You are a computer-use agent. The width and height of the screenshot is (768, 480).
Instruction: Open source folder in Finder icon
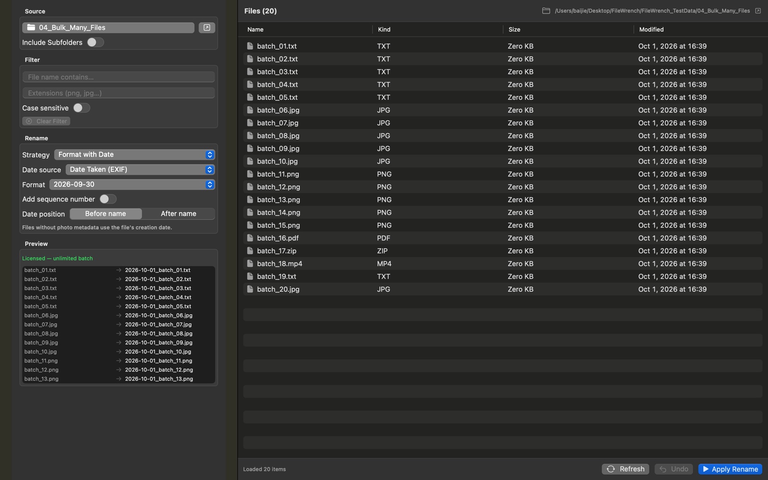coord(207,28)
